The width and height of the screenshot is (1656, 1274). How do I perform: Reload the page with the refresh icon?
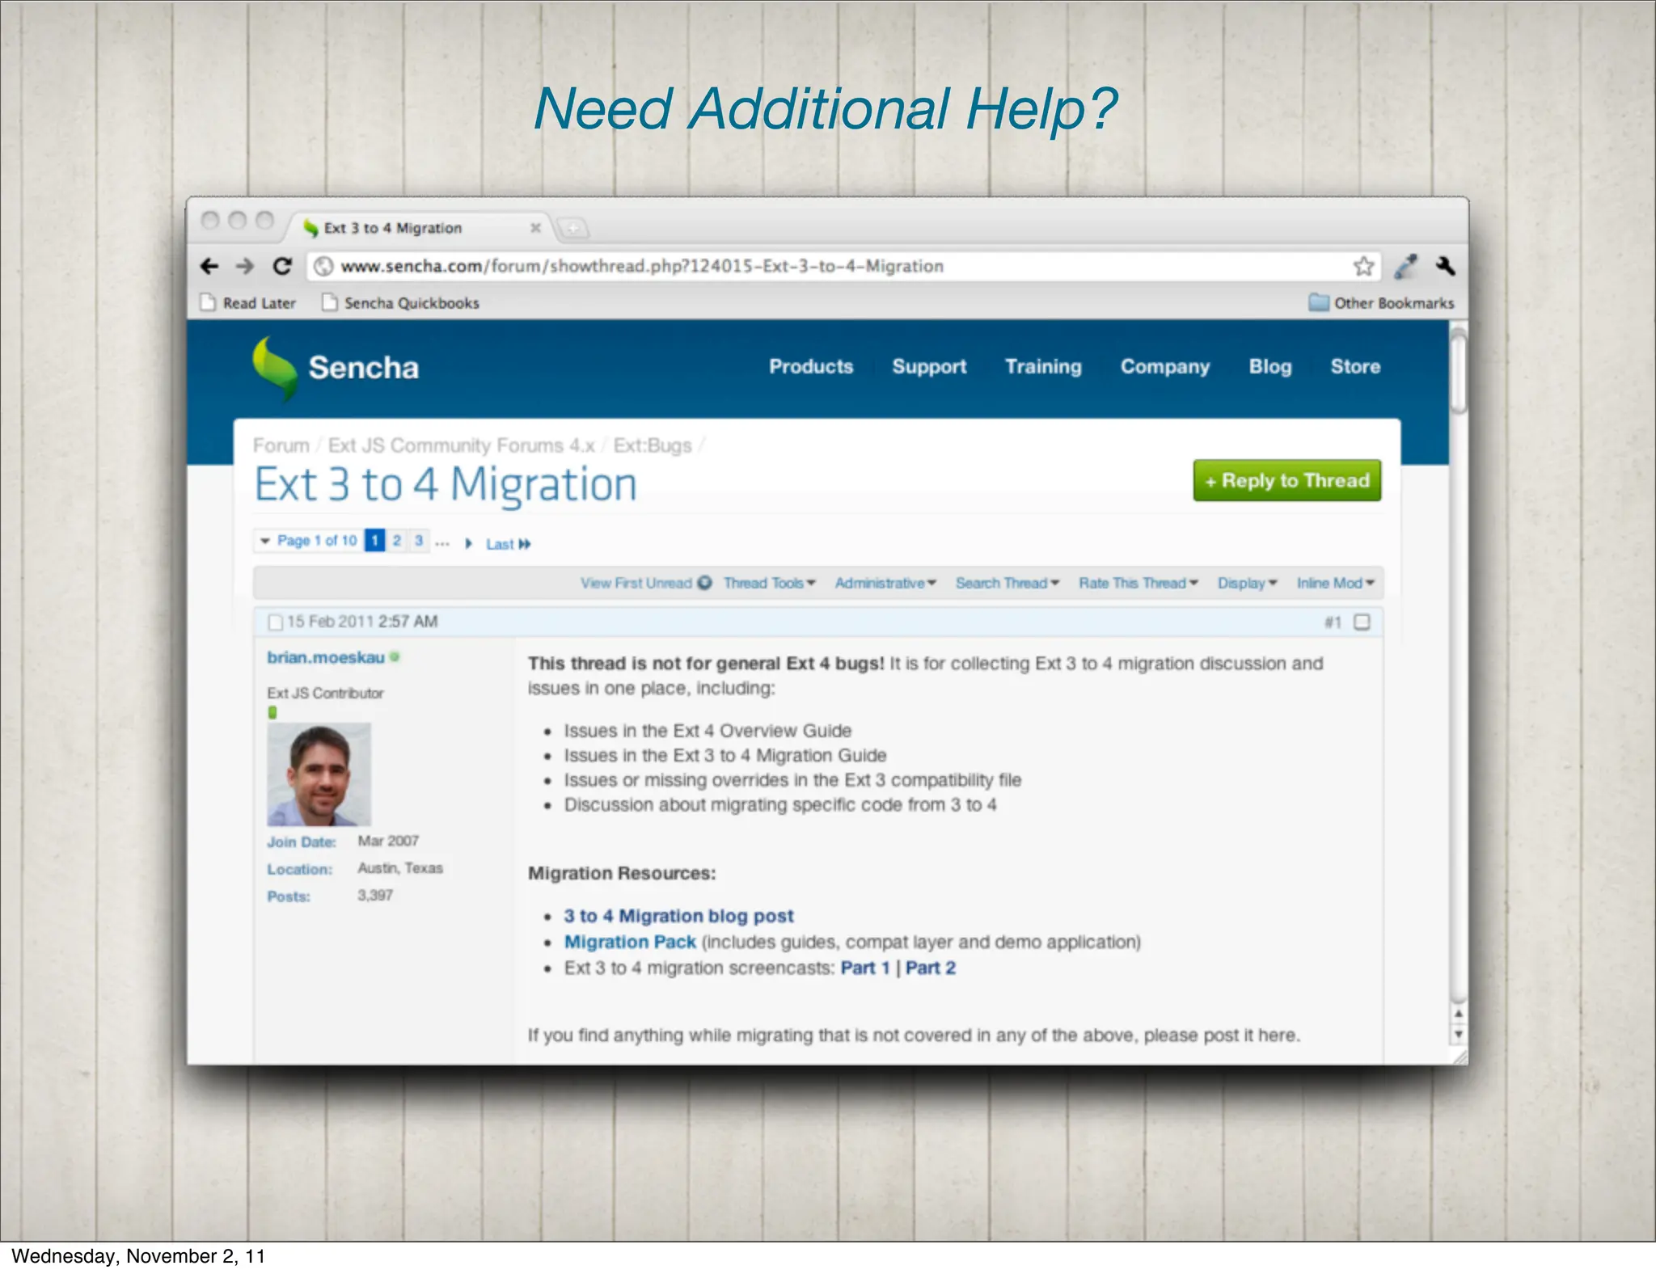282,266
